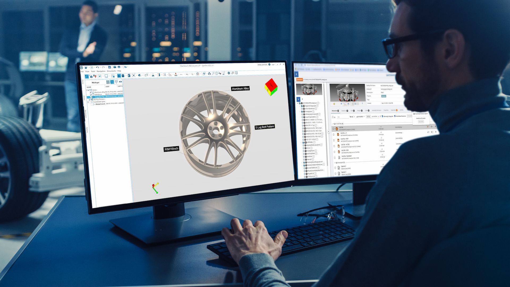Screen dimensions: 510x287
Task: Open the Categories filter dropdown
Action: [x=360, y=117]
